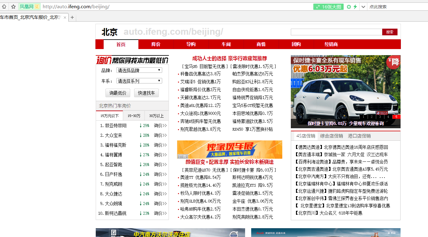Click the address bar URL field
The height and width of the screenshot is (237, 428).
tap(177, 7)
